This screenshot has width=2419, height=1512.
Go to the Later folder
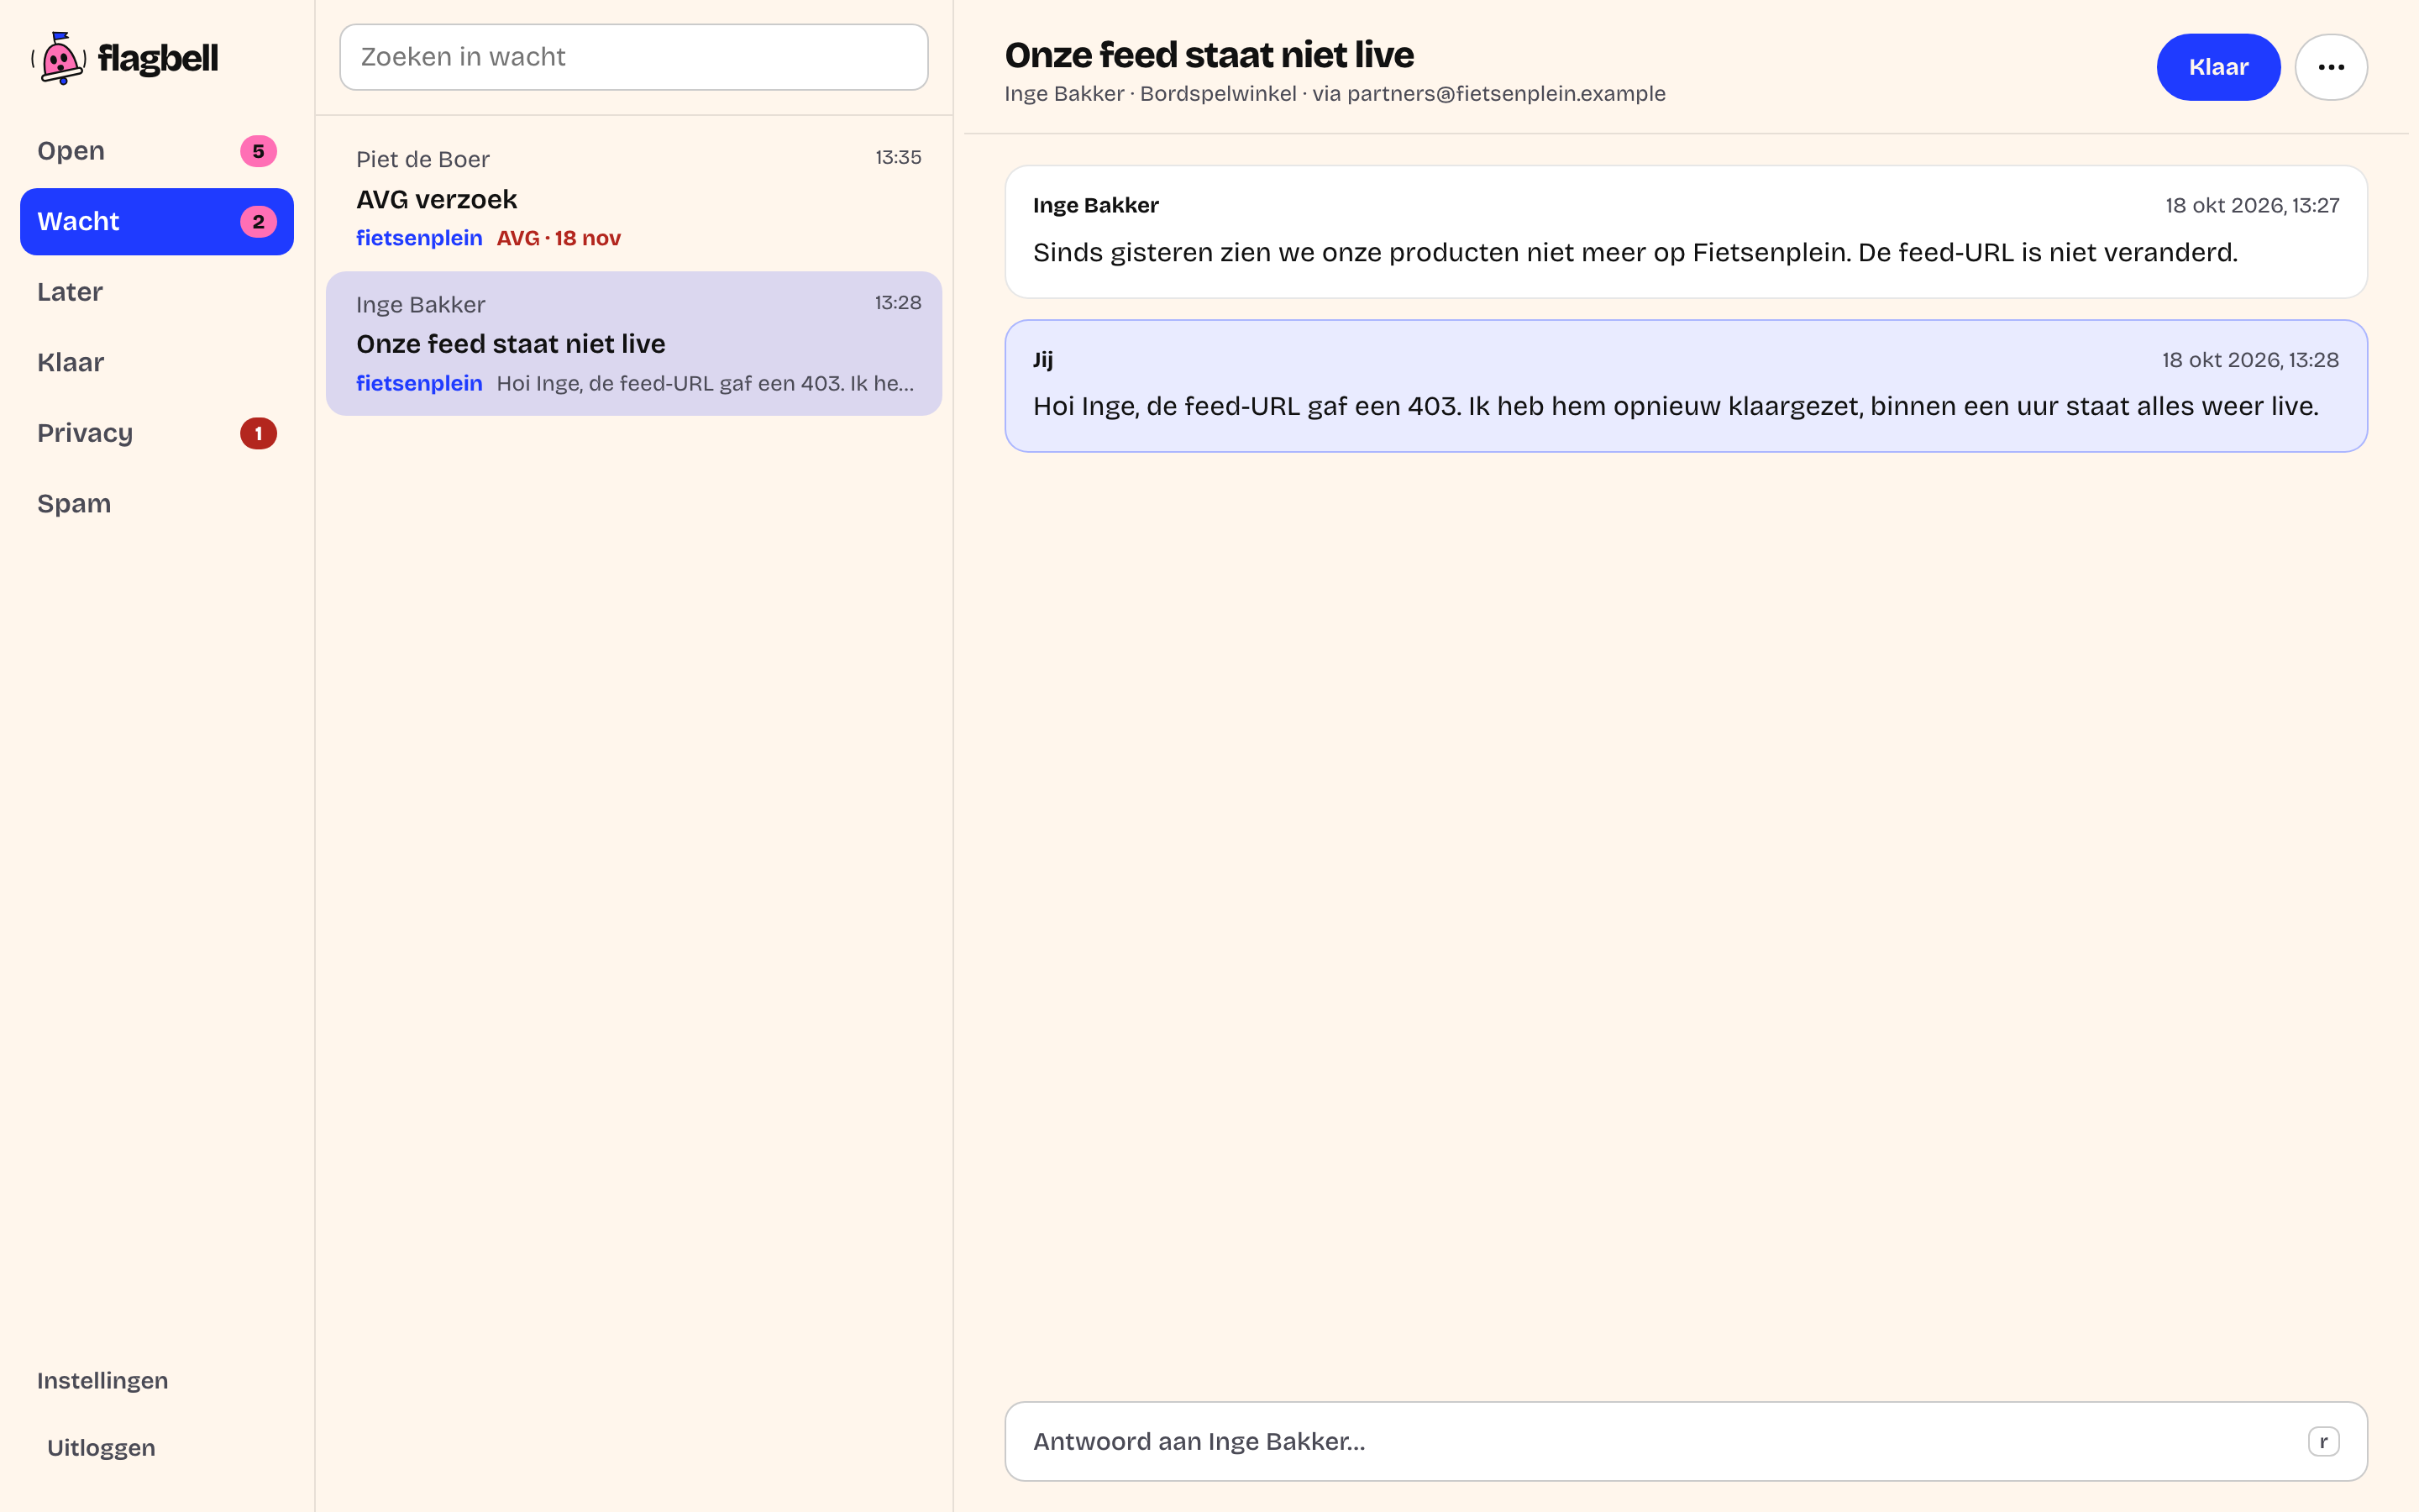157,292
